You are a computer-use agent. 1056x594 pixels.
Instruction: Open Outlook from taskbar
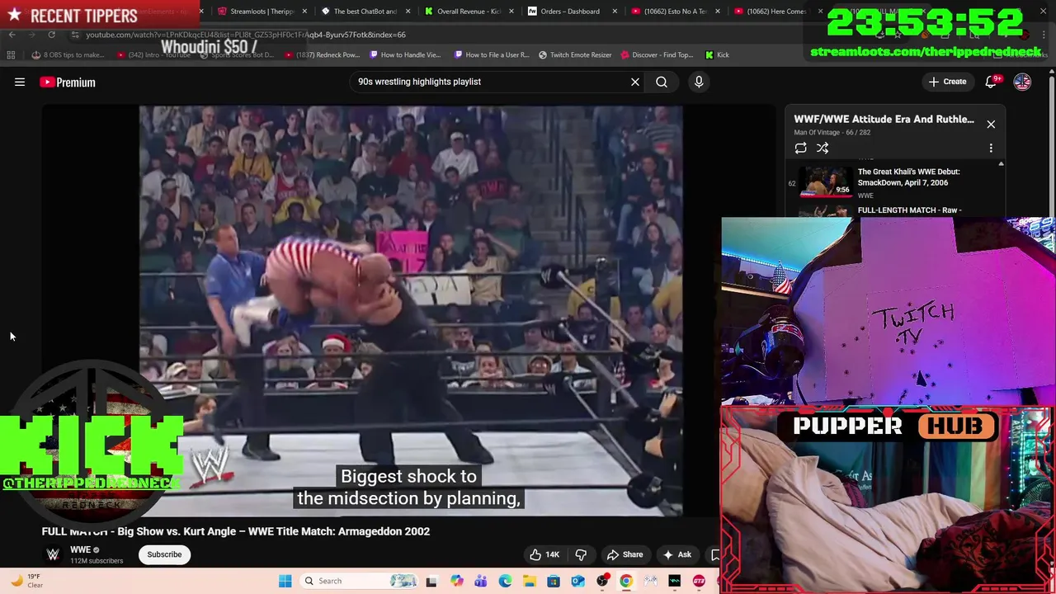point(577,581)
